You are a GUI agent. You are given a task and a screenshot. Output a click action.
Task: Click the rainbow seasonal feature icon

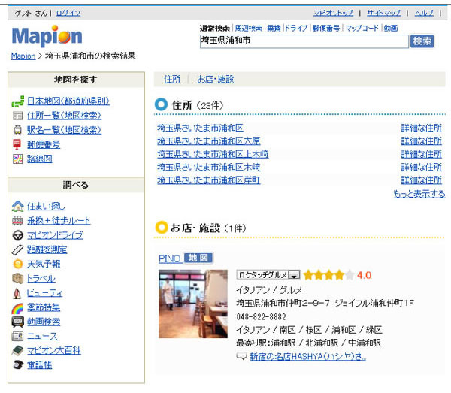pos(18,307)
